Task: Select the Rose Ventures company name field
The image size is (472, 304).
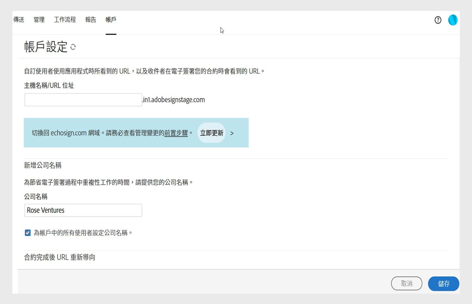Action: [83, 210]
